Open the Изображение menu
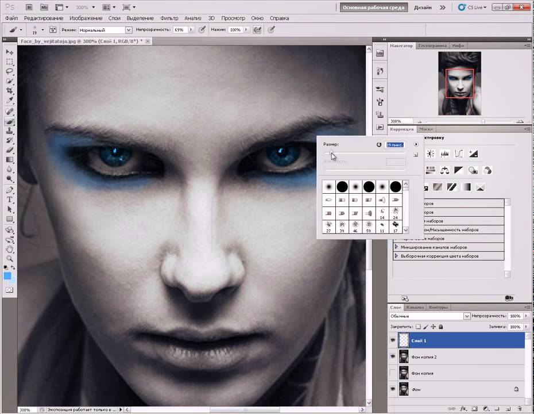This screenshot has height=414, width=534. [86, 18]
